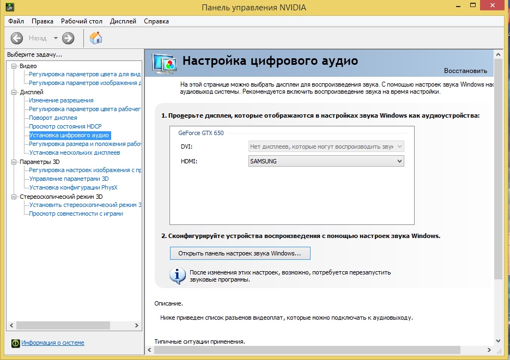
Task: Open the Дисплей menu
Action: (x=123, y=21)
